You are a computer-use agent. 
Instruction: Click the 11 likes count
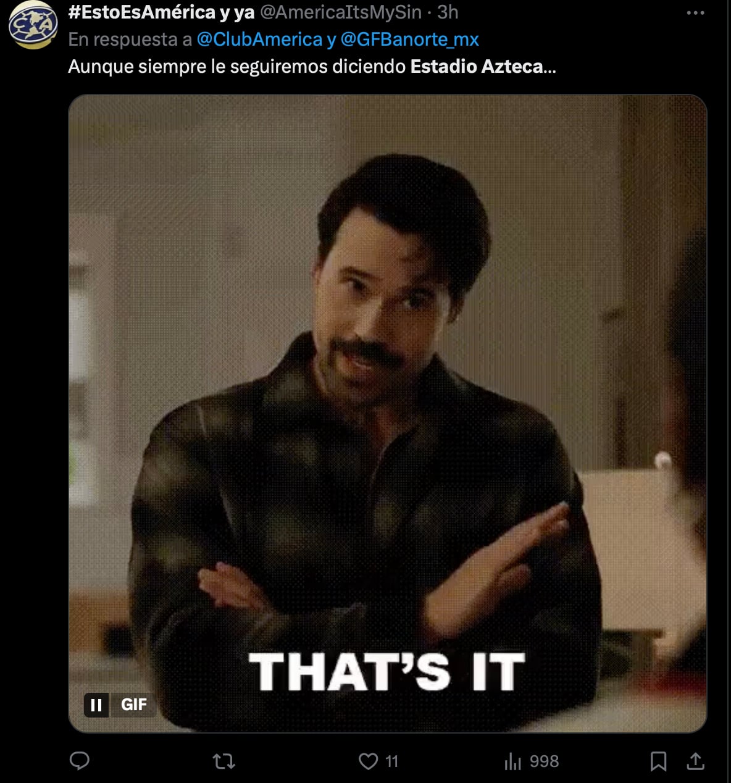[x=392, y=761]
